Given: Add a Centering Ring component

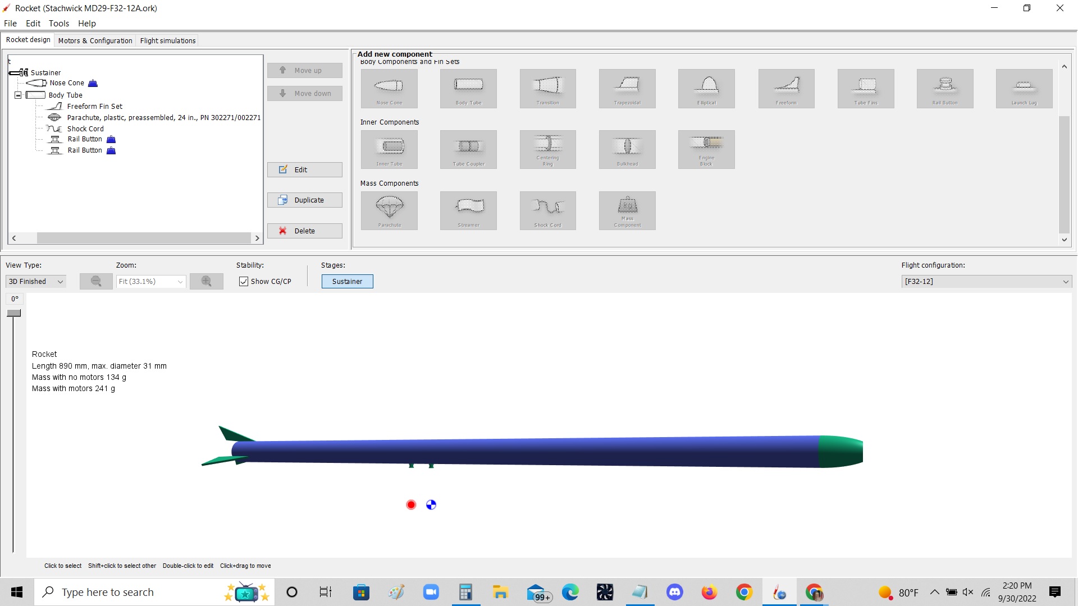Looking at the screenshot, I should 548,149.
